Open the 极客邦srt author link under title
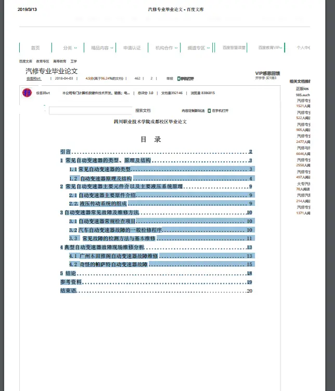This screenshot has width=335, height=391. (34, 79)
